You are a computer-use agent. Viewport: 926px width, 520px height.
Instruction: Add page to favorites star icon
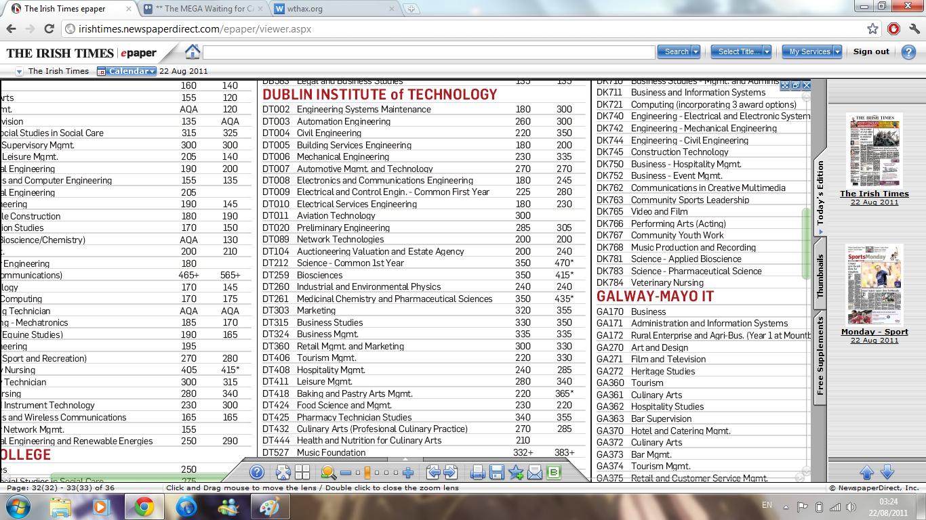516,472
